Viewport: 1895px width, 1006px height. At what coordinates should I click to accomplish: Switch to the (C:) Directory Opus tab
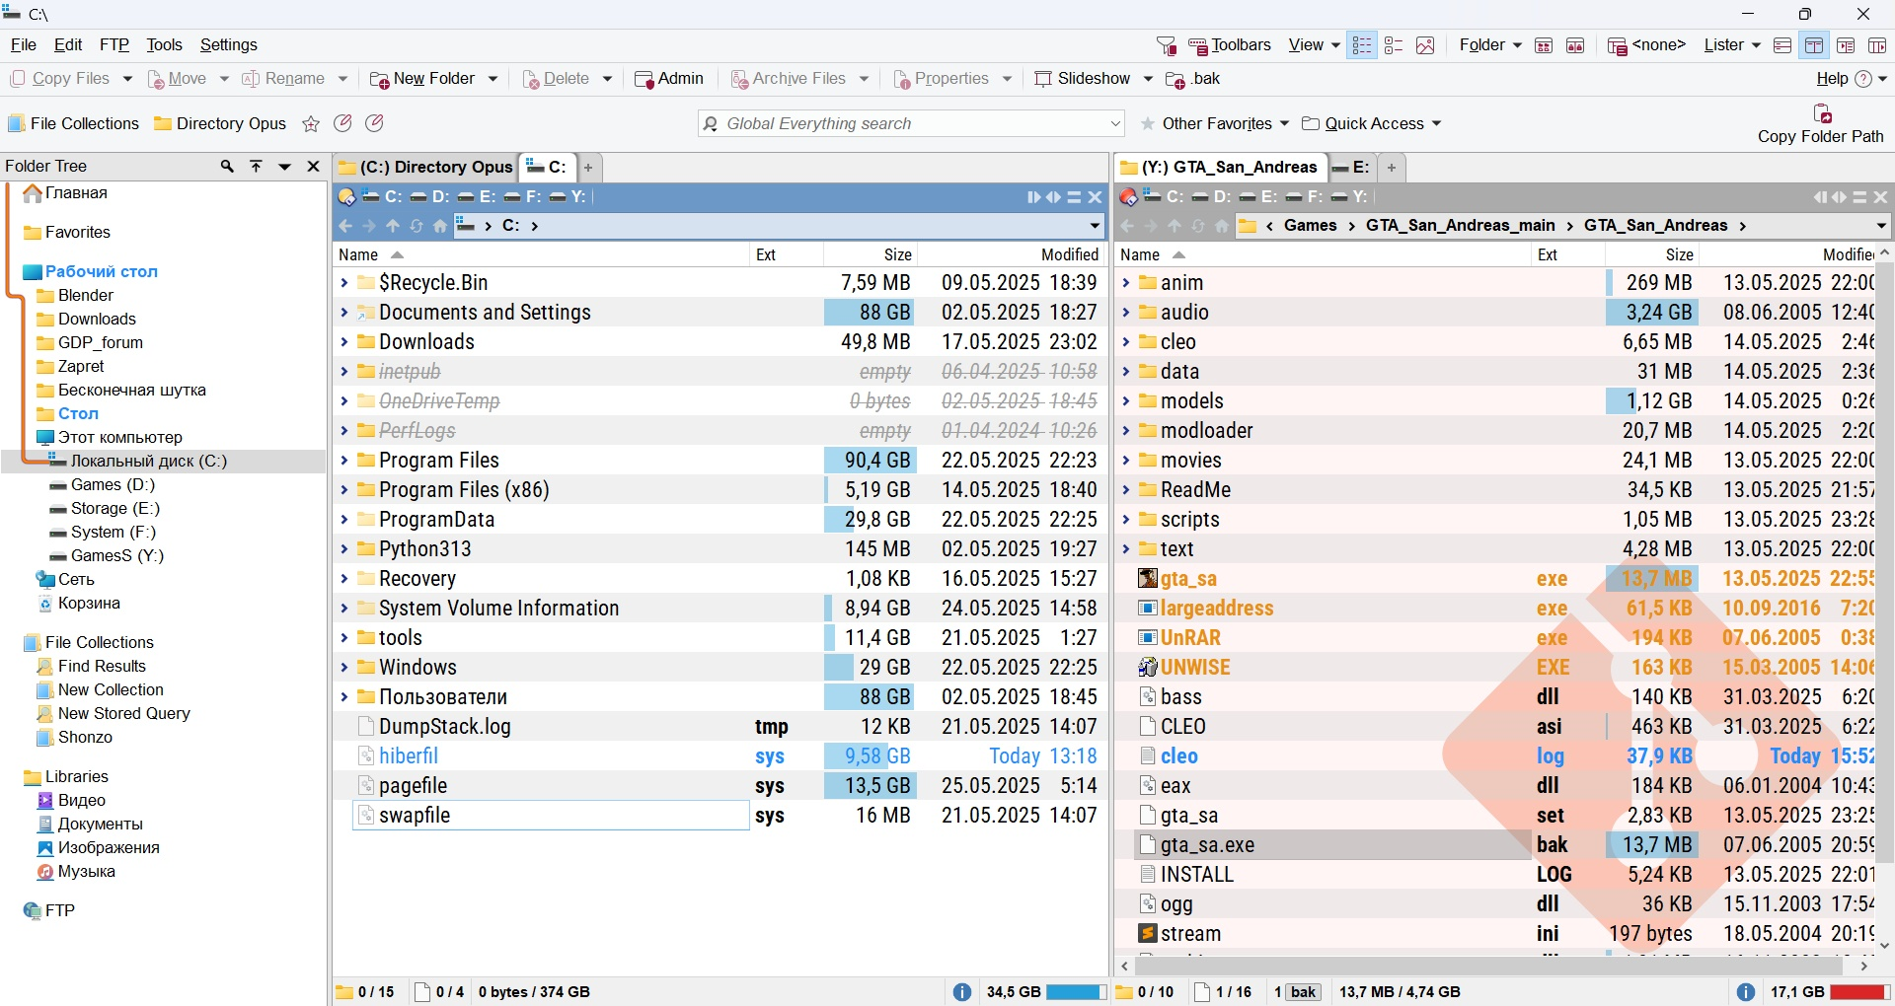click(425, 168)
